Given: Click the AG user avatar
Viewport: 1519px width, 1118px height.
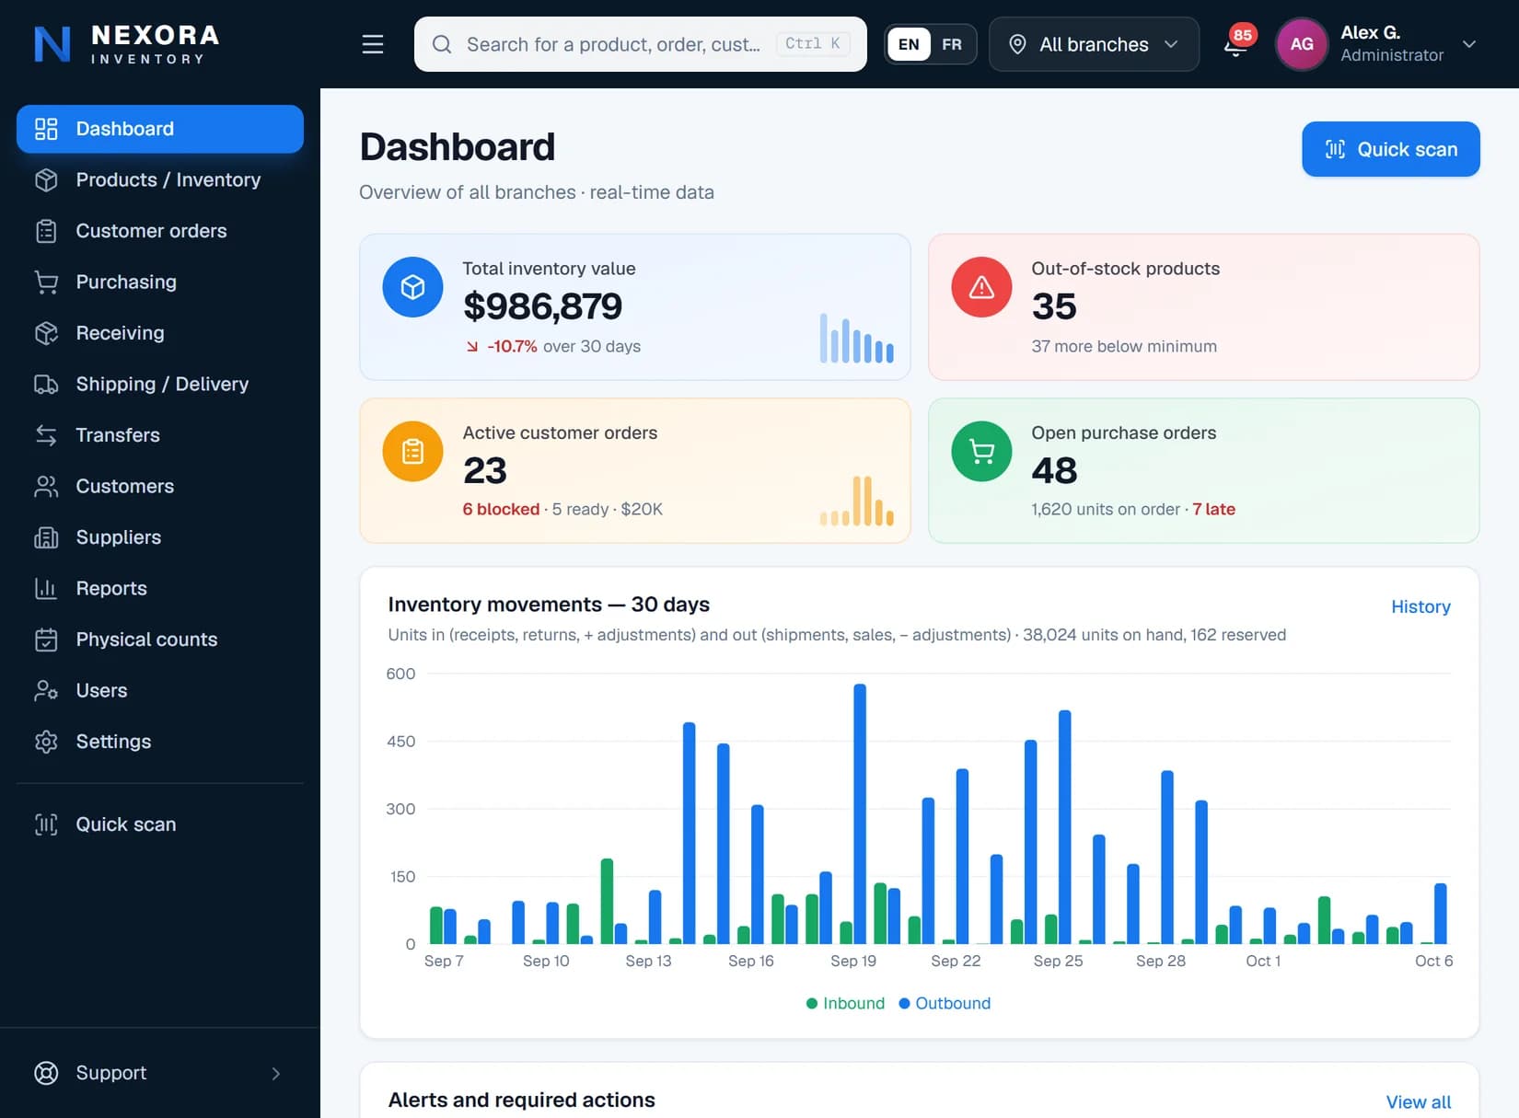Looking at the screenshot, I should point(1302,44).
